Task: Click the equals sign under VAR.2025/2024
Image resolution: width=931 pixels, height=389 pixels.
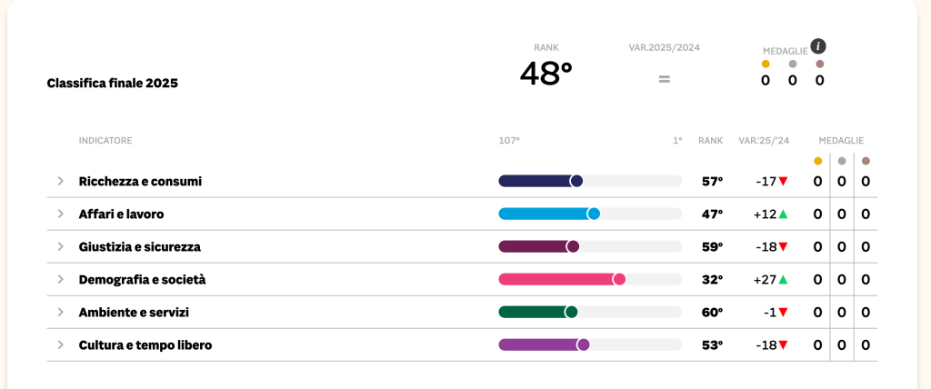Action: point(665,79)
